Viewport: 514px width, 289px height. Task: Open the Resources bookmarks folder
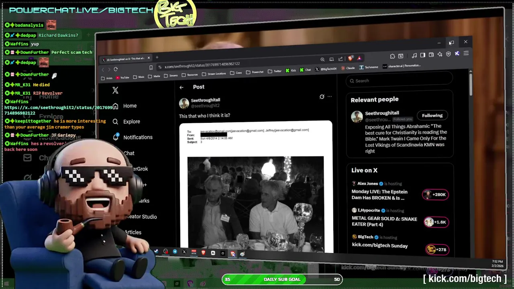tap(190, 75)
